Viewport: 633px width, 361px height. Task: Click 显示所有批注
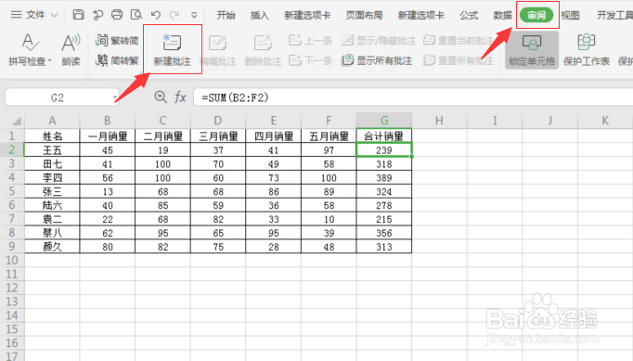[x=377, y=60]
